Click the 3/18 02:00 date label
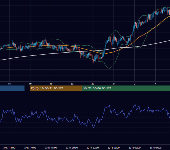The width and height of the screenshot is (170, 150). tap(135, 147)
